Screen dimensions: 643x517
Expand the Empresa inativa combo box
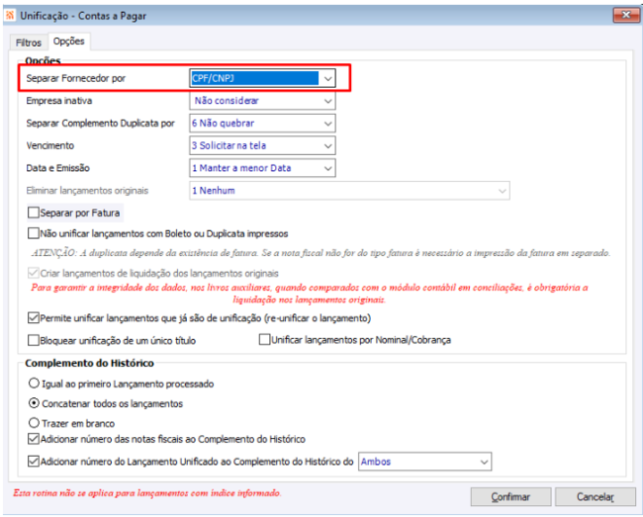pos(327,101)
